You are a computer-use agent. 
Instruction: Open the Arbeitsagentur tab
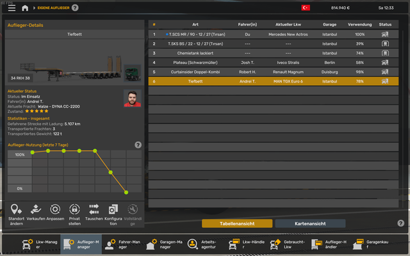pyautogui.click(x=205, y=244)
